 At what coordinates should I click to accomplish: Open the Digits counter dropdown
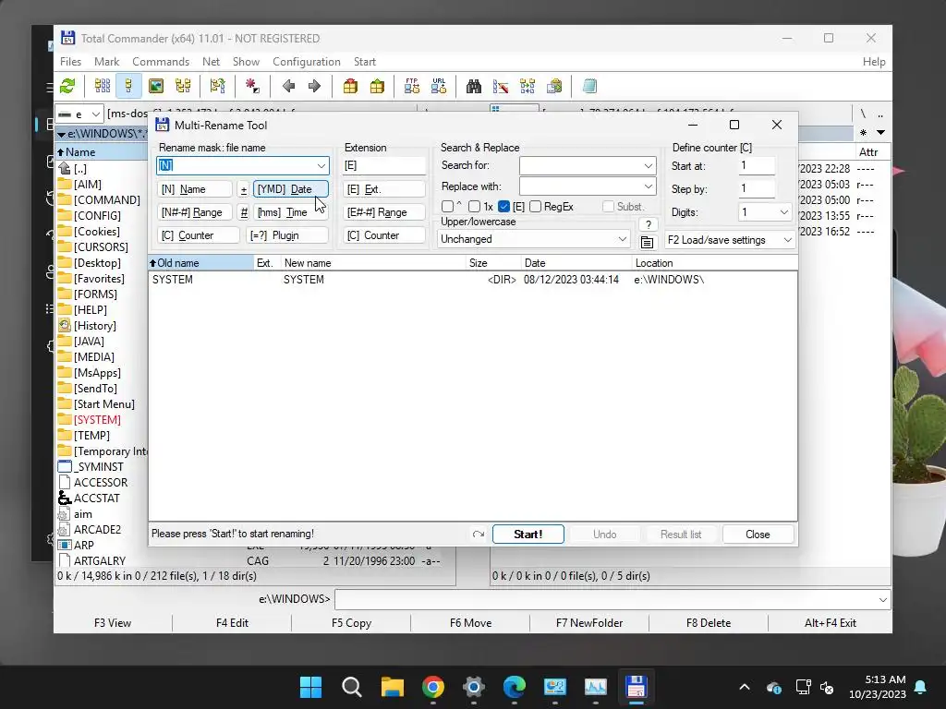783,212
